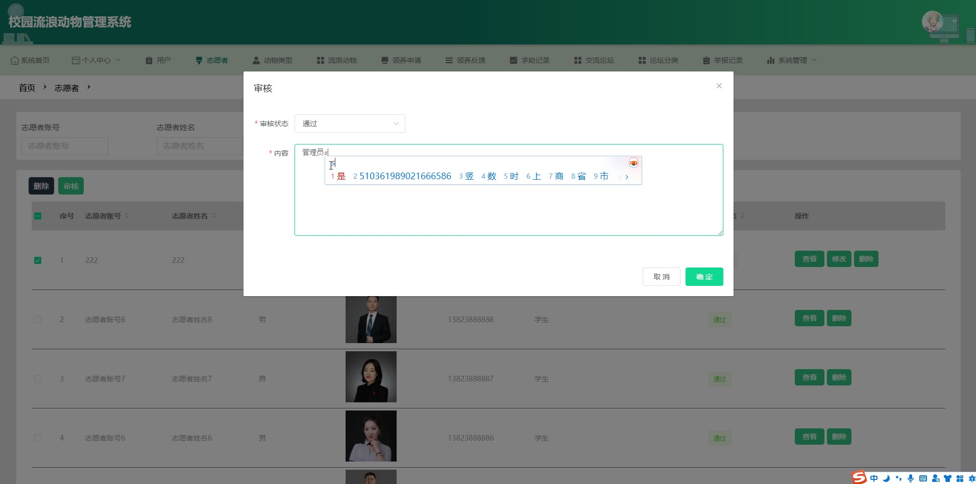Viewport: 976px width, 484px height.
Task: Open the 领养反馈 menu item
Action: 466,60
